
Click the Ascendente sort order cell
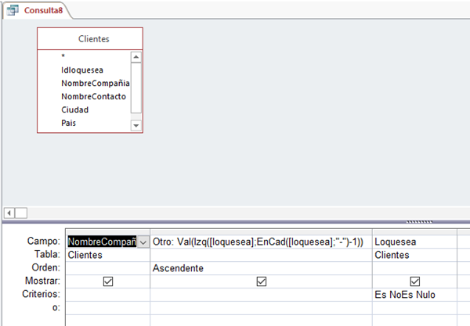point(261,268)
